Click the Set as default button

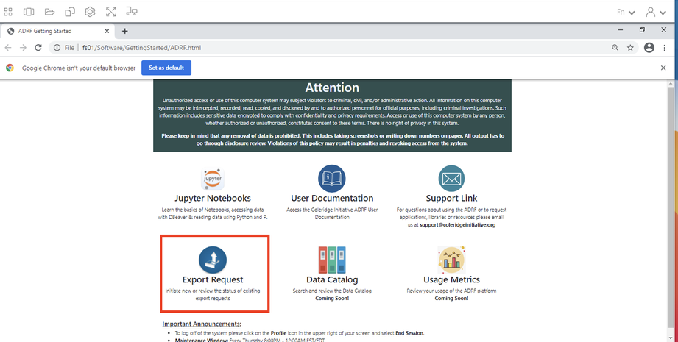[x=166, y=68]
